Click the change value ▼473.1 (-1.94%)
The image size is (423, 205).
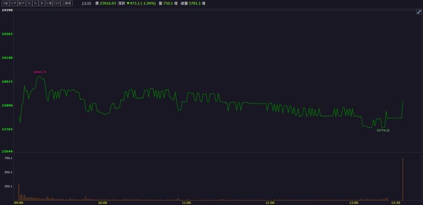coord(141,3)
